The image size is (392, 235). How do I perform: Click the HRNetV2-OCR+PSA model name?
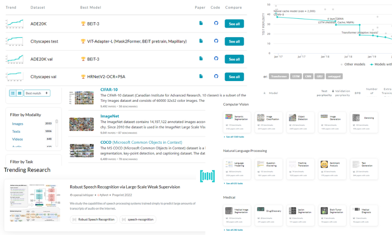tap(106, 77)
